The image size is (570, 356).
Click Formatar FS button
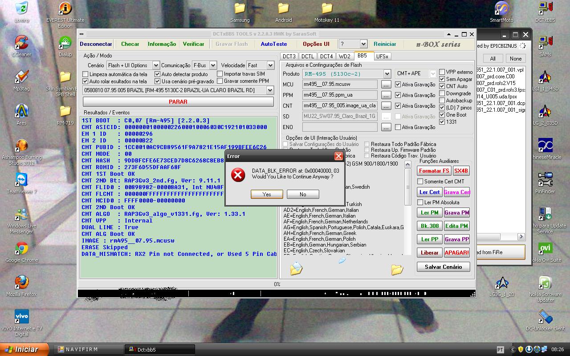[x=434, y=171]
